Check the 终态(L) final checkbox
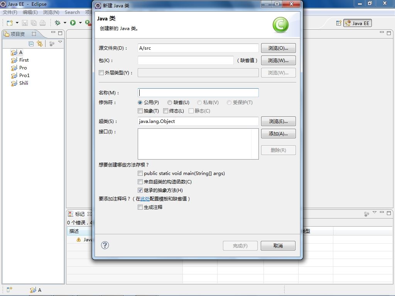Image resolution: width=395 pixels, height=296 pixels. click(165, 111)
